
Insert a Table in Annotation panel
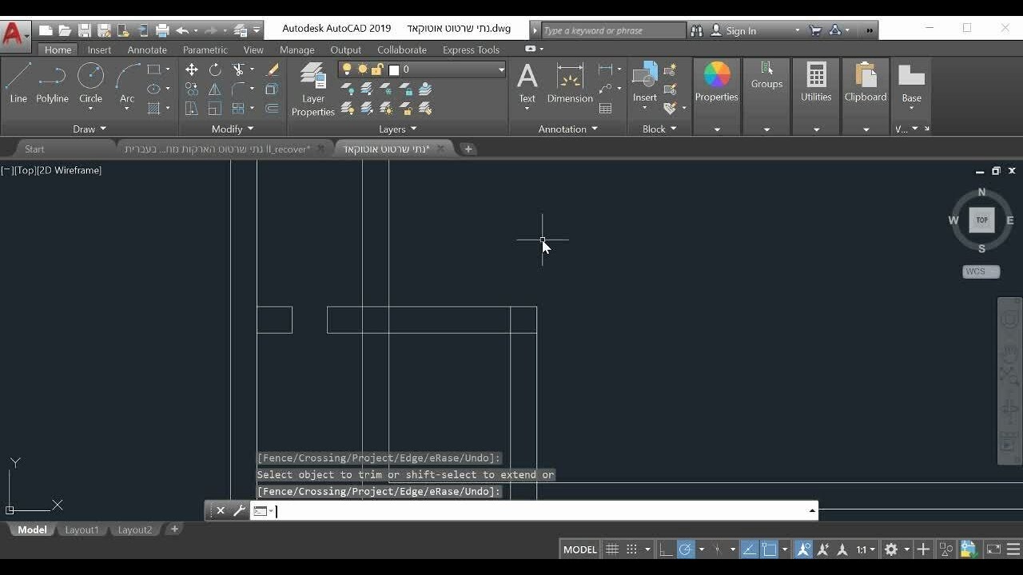pyautogui.click(x=606, y=109)
